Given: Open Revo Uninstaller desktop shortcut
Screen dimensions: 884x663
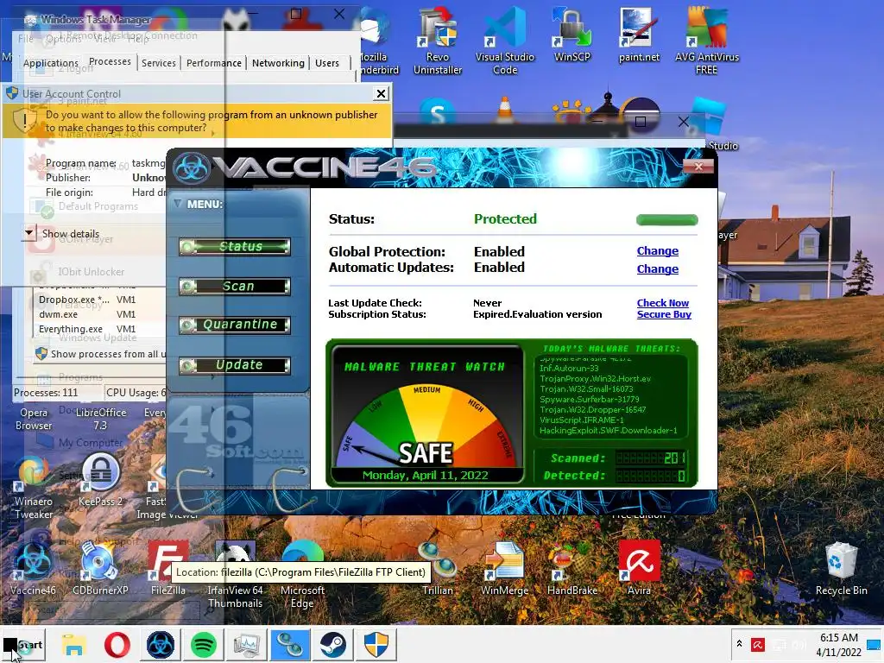Looking at the screenshot, I should click(438, 40).
